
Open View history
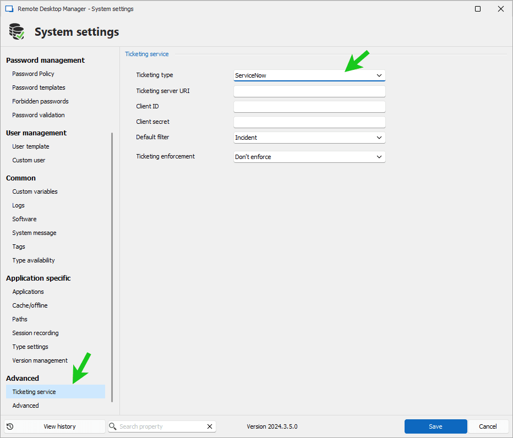click(54, 426)
